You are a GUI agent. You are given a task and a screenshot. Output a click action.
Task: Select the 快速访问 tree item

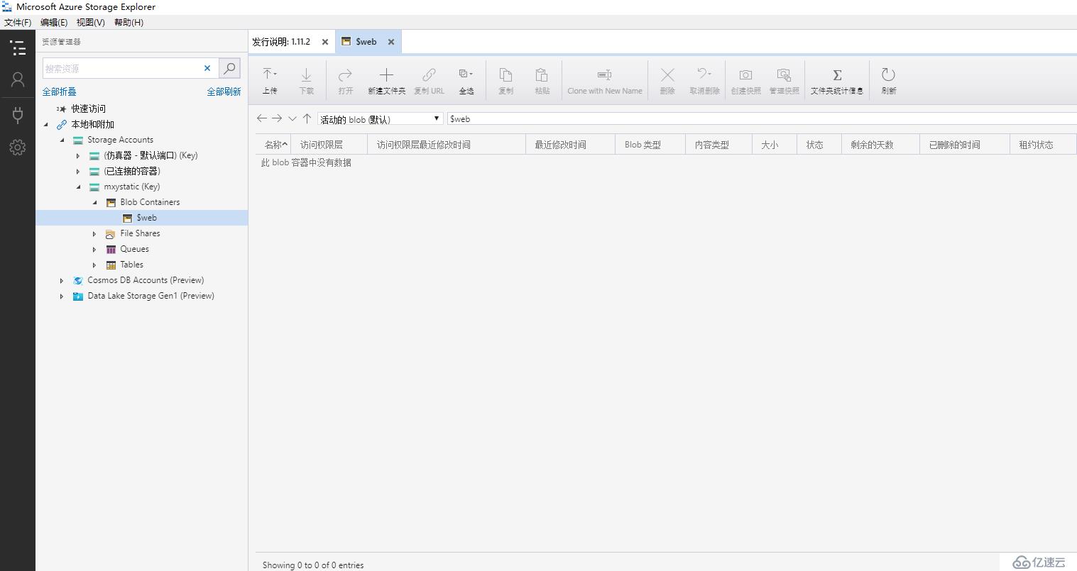[x=88, y=109]
